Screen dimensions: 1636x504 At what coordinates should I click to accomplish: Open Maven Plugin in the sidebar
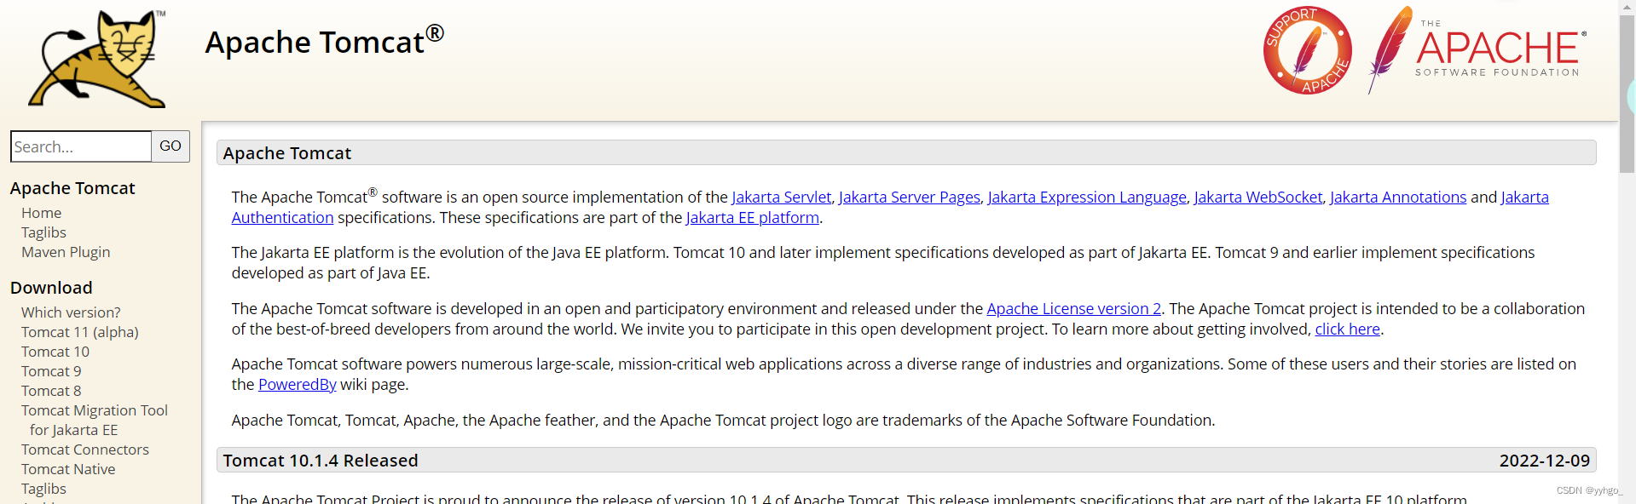(x=66, y=252)
